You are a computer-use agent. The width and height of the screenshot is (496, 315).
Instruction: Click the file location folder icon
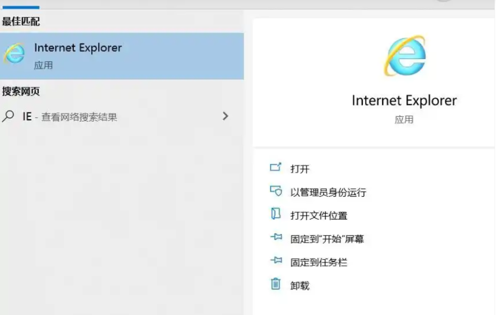point(276,214)
